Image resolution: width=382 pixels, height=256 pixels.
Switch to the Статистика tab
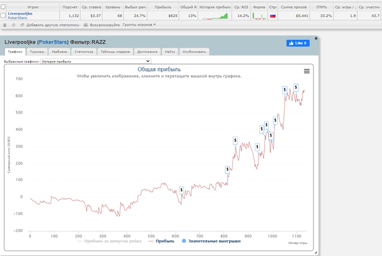coord(84,52)
